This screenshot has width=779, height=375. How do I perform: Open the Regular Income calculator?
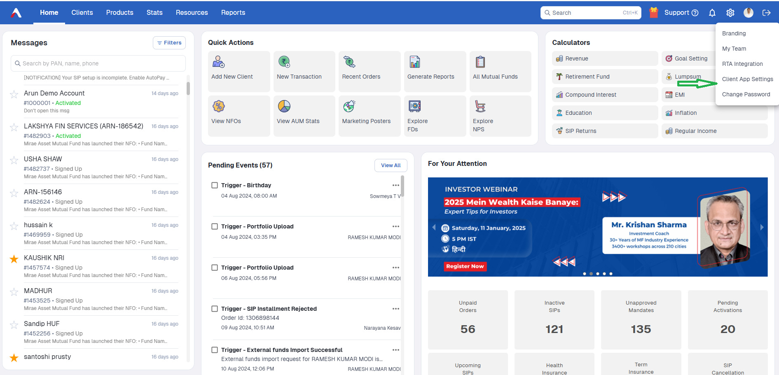pos(714,131)
